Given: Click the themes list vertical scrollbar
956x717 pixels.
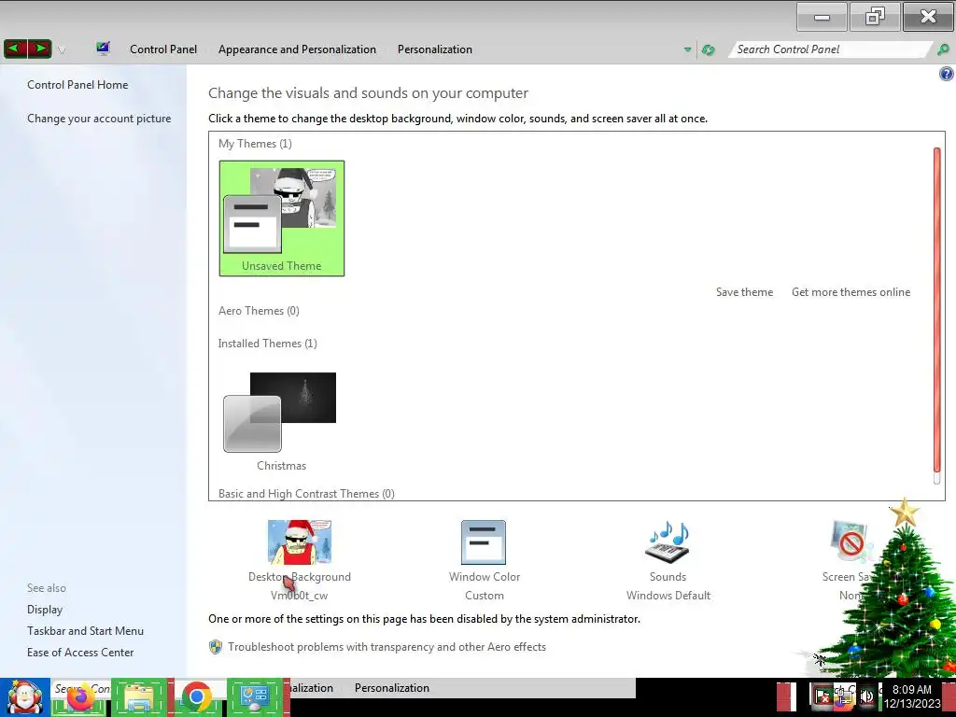Looking at the screenshot, I should pyautogui.click(x=937, y=310).
